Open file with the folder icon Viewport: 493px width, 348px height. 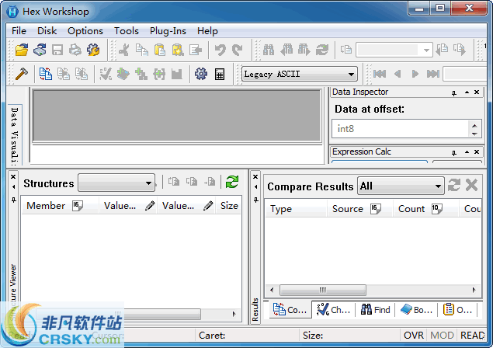click(x=22, y=50)
